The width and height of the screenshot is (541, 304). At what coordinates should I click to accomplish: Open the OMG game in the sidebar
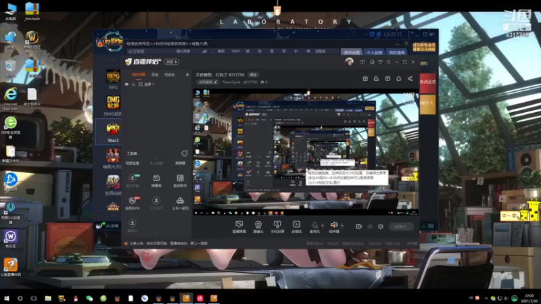tap(113, 105)
